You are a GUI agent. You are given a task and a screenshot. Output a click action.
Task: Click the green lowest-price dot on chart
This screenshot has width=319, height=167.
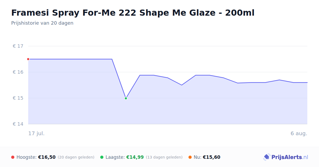pos(126,98)
